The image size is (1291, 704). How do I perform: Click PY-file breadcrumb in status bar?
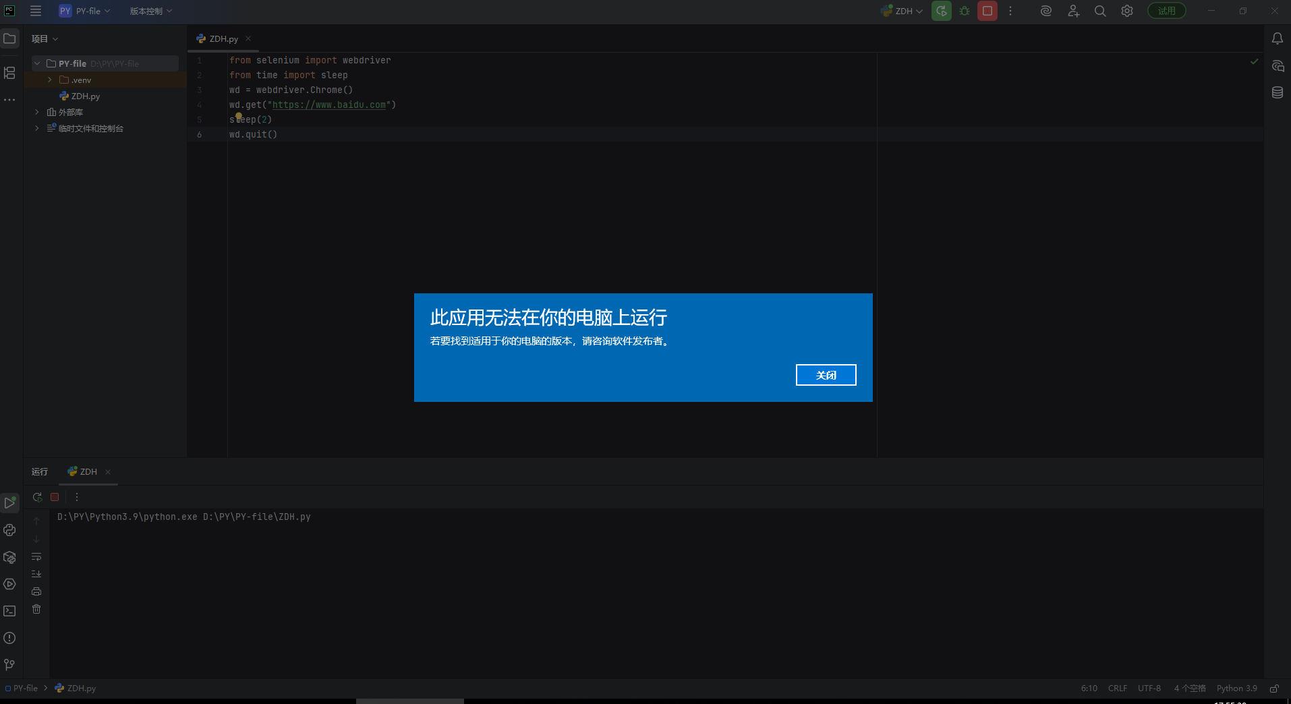(22, 688)
